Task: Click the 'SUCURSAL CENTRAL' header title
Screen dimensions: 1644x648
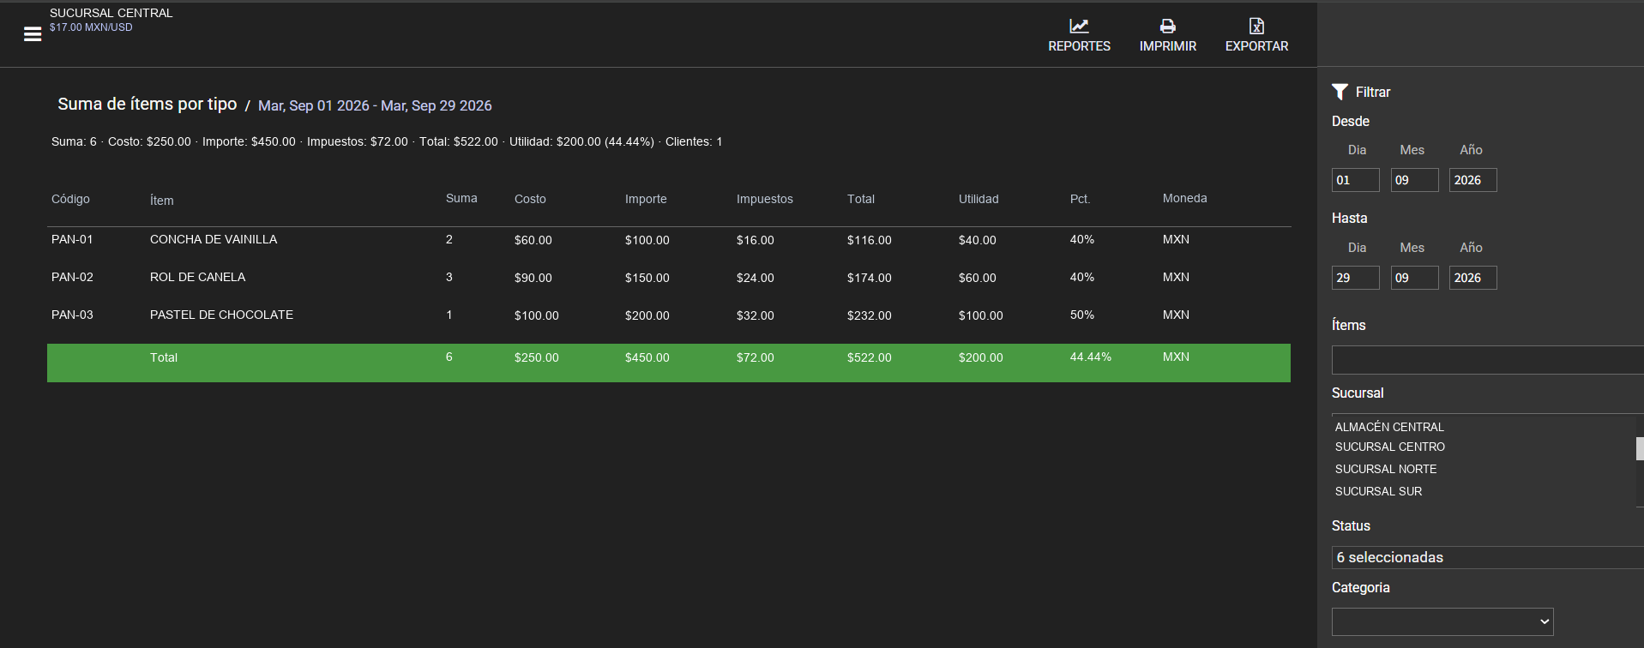Action: (111, 13)
